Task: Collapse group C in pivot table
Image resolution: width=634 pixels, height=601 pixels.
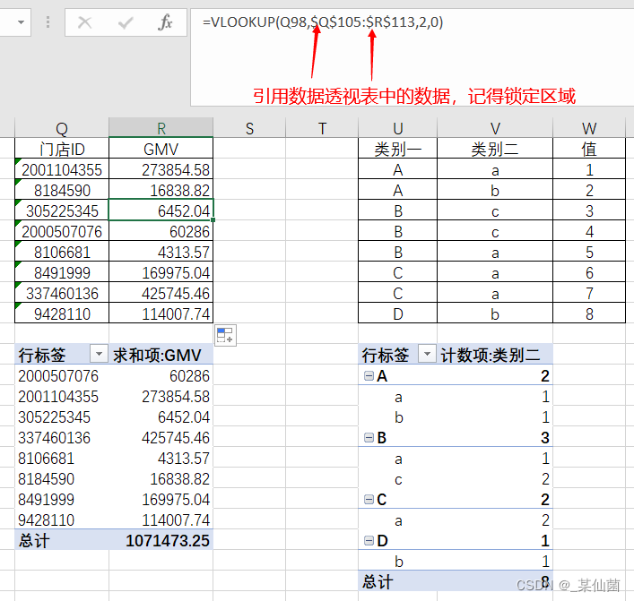Action: click(369, 500)
